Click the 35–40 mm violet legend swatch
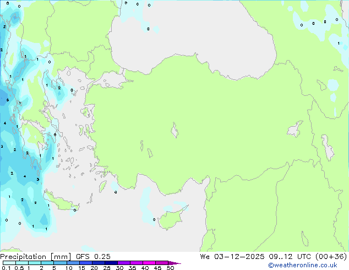 pos(136,263)
